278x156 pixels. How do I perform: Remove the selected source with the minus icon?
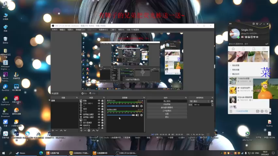[x=85, y=131]
